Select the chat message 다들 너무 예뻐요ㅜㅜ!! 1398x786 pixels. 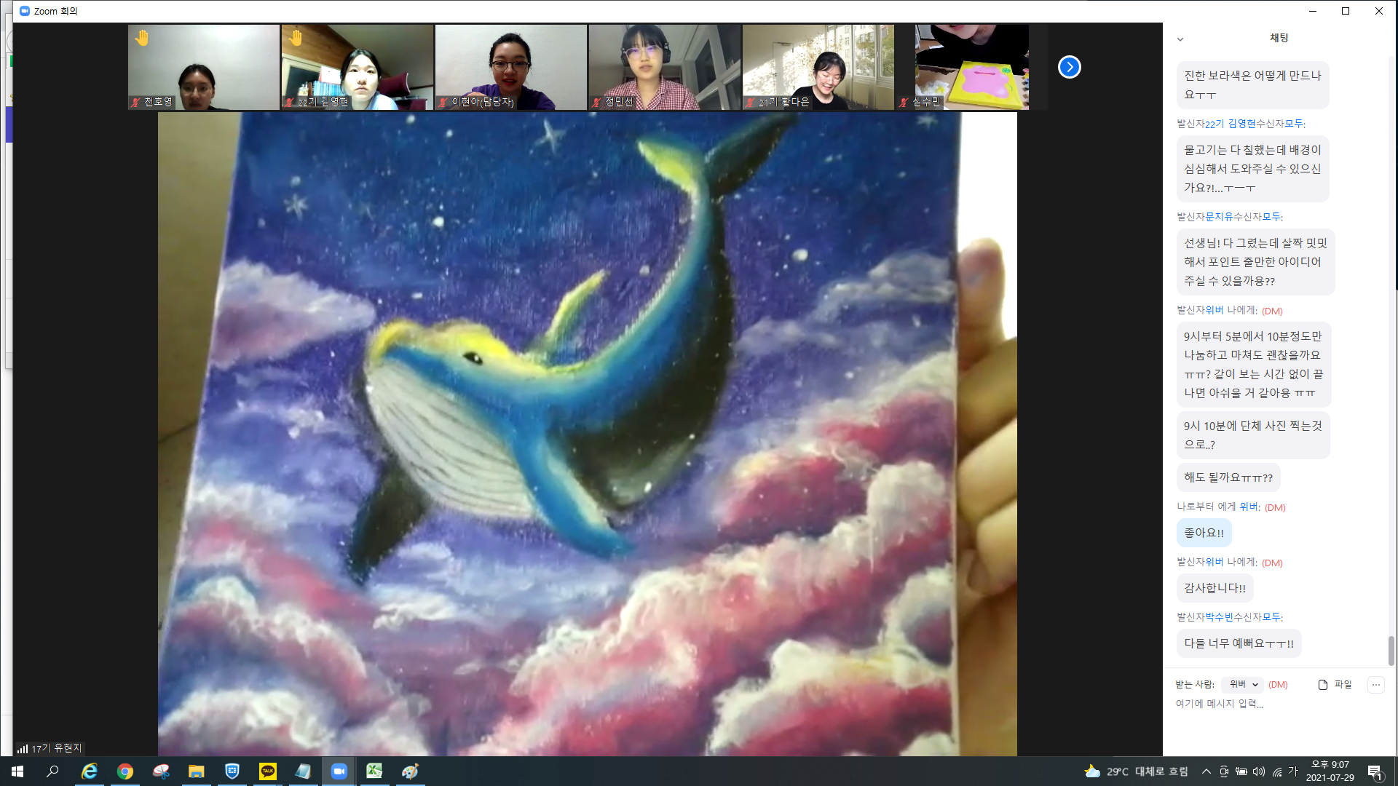pos(1239,643)
